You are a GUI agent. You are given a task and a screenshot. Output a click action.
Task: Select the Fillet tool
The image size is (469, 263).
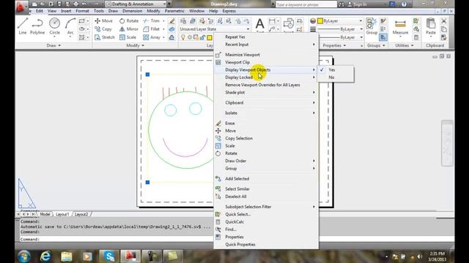pyautogui.click(x=152, y=29)
